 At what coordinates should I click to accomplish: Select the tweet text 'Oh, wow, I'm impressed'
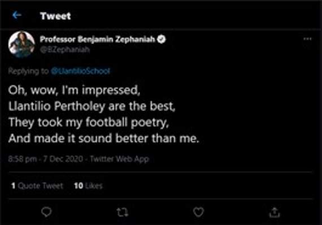pyautogui.click(x=74, y=90)
